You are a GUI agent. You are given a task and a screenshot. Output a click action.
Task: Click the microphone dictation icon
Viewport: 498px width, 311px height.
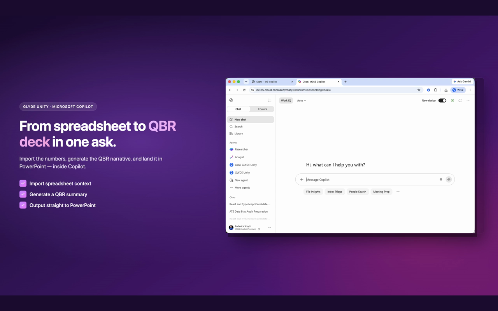(x=441, y=180)
